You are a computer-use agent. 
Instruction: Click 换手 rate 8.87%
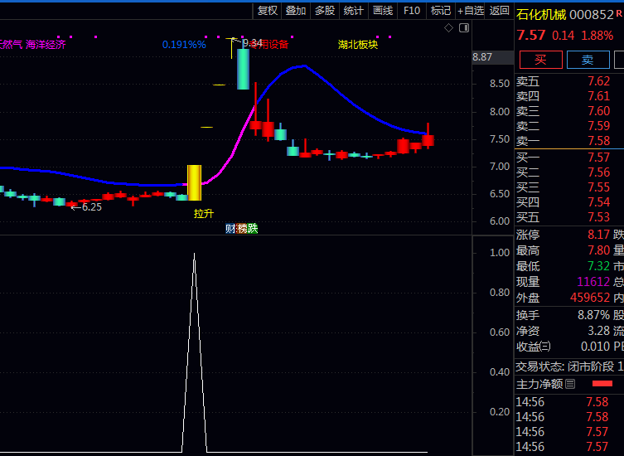point(594,315)
